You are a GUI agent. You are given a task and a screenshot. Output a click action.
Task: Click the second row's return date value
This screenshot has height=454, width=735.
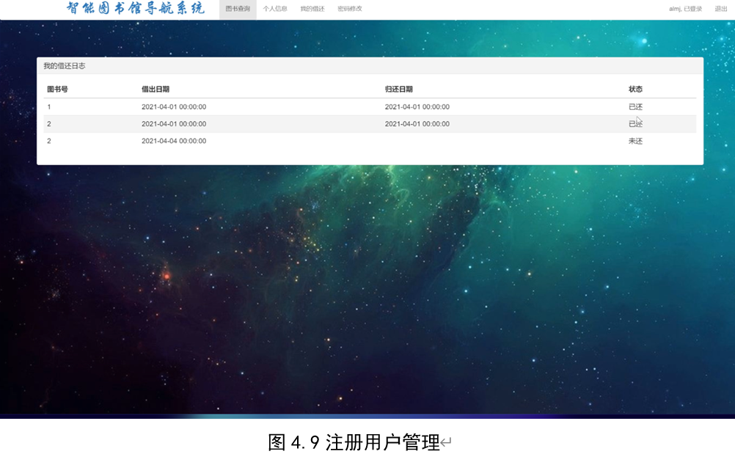pos(418,123)
